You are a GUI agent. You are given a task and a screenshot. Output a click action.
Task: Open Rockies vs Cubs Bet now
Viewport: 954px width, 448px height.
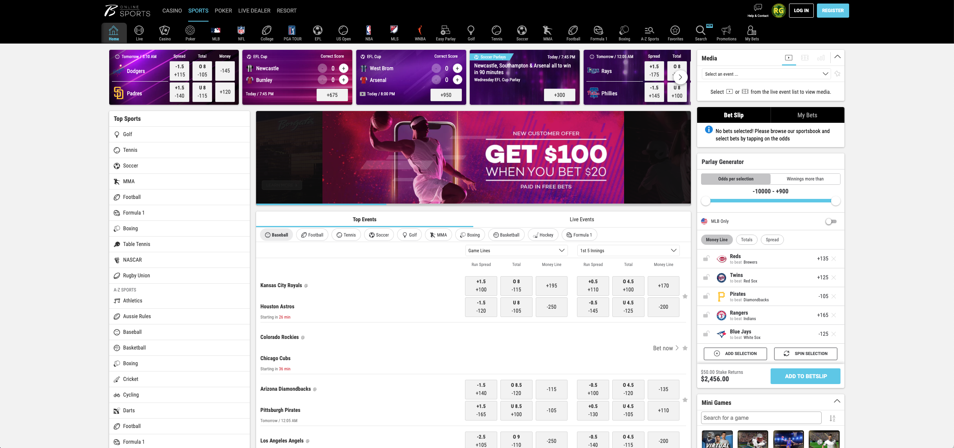point(666,348)
